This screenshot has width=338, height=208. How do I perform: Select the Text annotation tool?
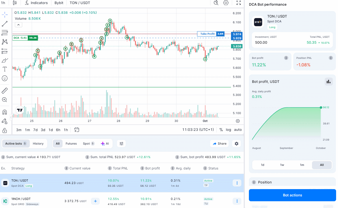point(5,69)
